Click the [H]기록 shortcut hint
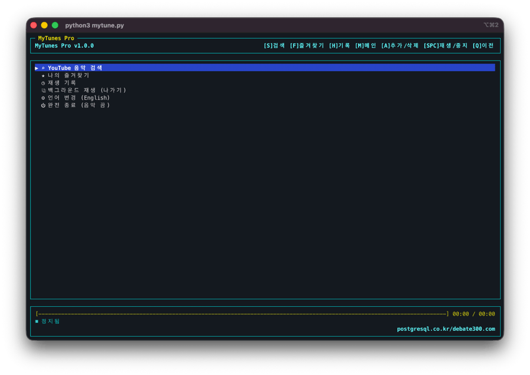 click(339, 45)
